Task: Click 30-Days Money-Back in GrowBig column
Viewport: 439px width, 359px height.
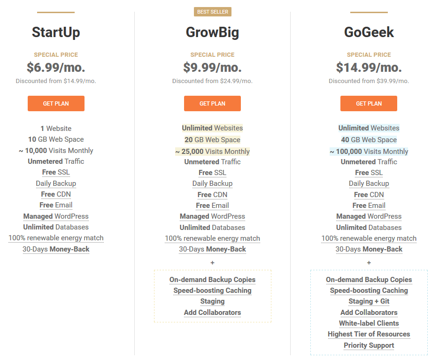Action: [212, 249]
